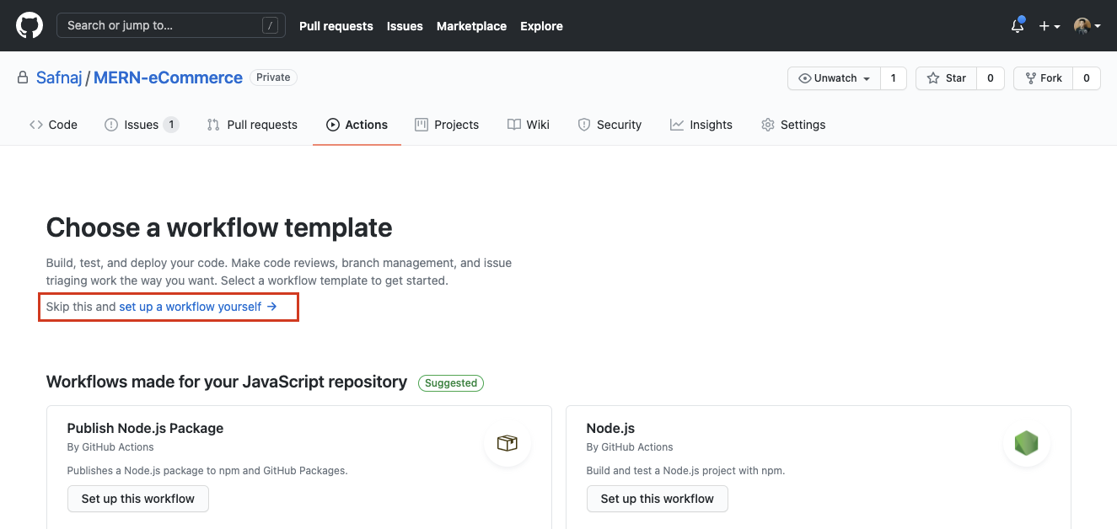Open the user avatar menu
The image size is (1117, 529).
[1087, 26]
